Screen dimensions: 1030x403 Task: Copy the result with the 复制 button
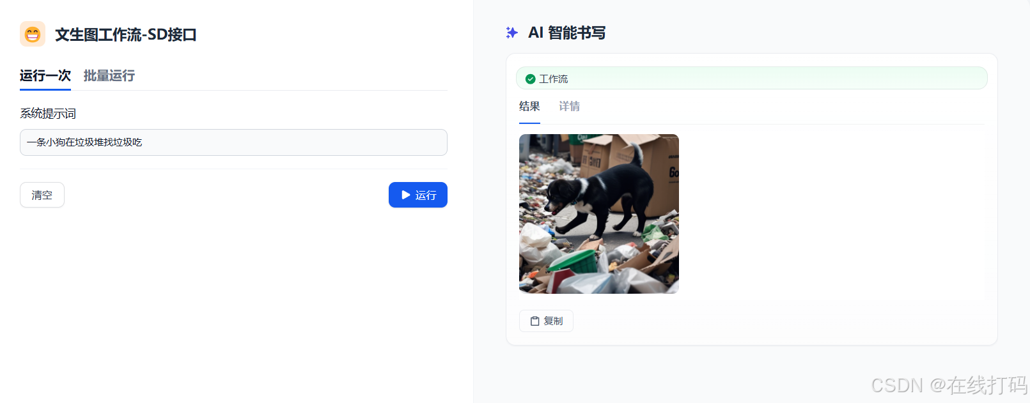546,321
